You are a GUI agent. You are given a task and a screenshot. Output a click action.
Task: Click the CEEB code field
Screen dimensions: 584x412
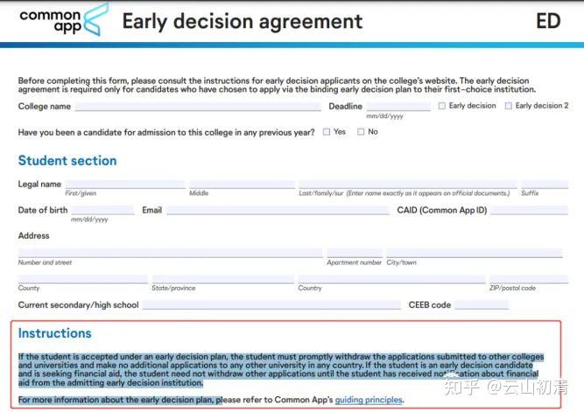pos(482,305)
